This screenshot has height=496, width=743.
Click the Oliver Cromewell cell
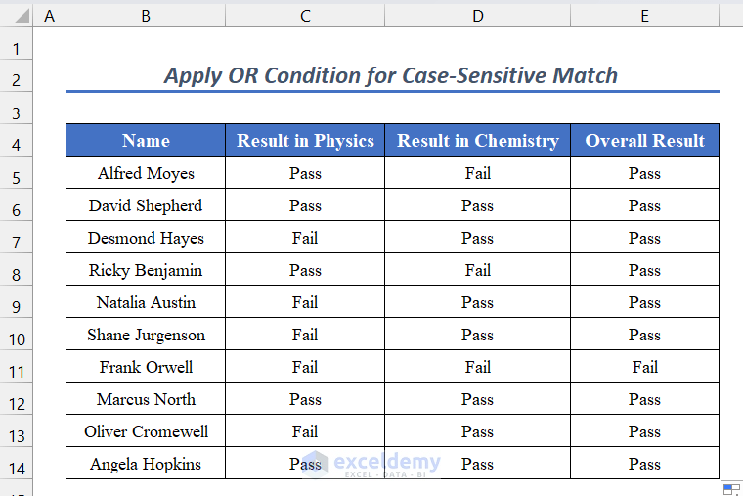(146, 431)
